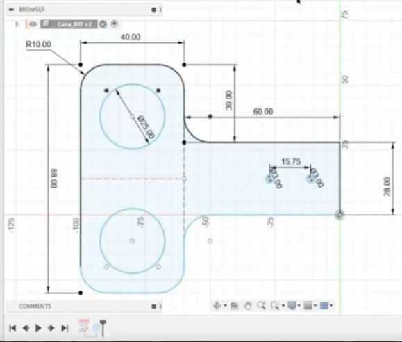Choose the Zoom Window/Fit magnifier icon
402x342 pixels.
tap(275, 306)
